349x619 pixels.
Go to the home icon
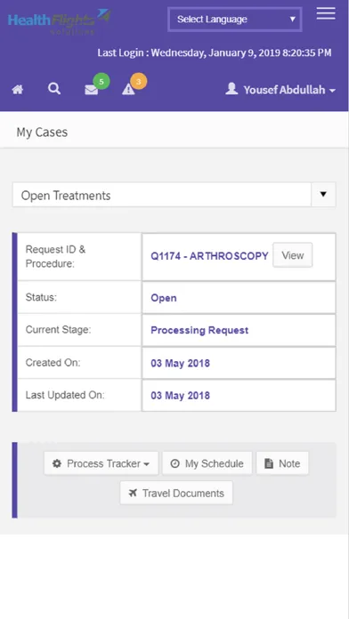[18, 90]
